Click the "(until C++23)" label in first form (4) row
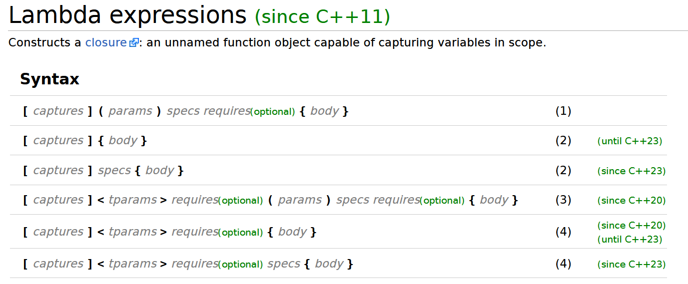This screenshot has width=688, height=284. (x=630, y=240)
